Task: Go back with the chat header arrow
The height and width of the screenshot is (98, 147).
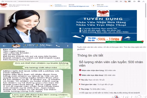Action: click(4, 46)
